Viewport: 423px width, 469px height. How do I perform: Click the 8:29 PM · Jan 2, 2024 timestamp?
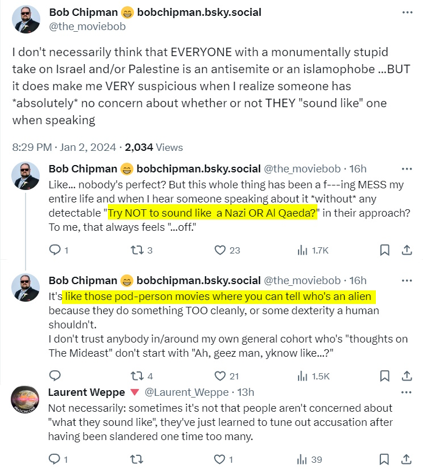[x=65, y=147]
